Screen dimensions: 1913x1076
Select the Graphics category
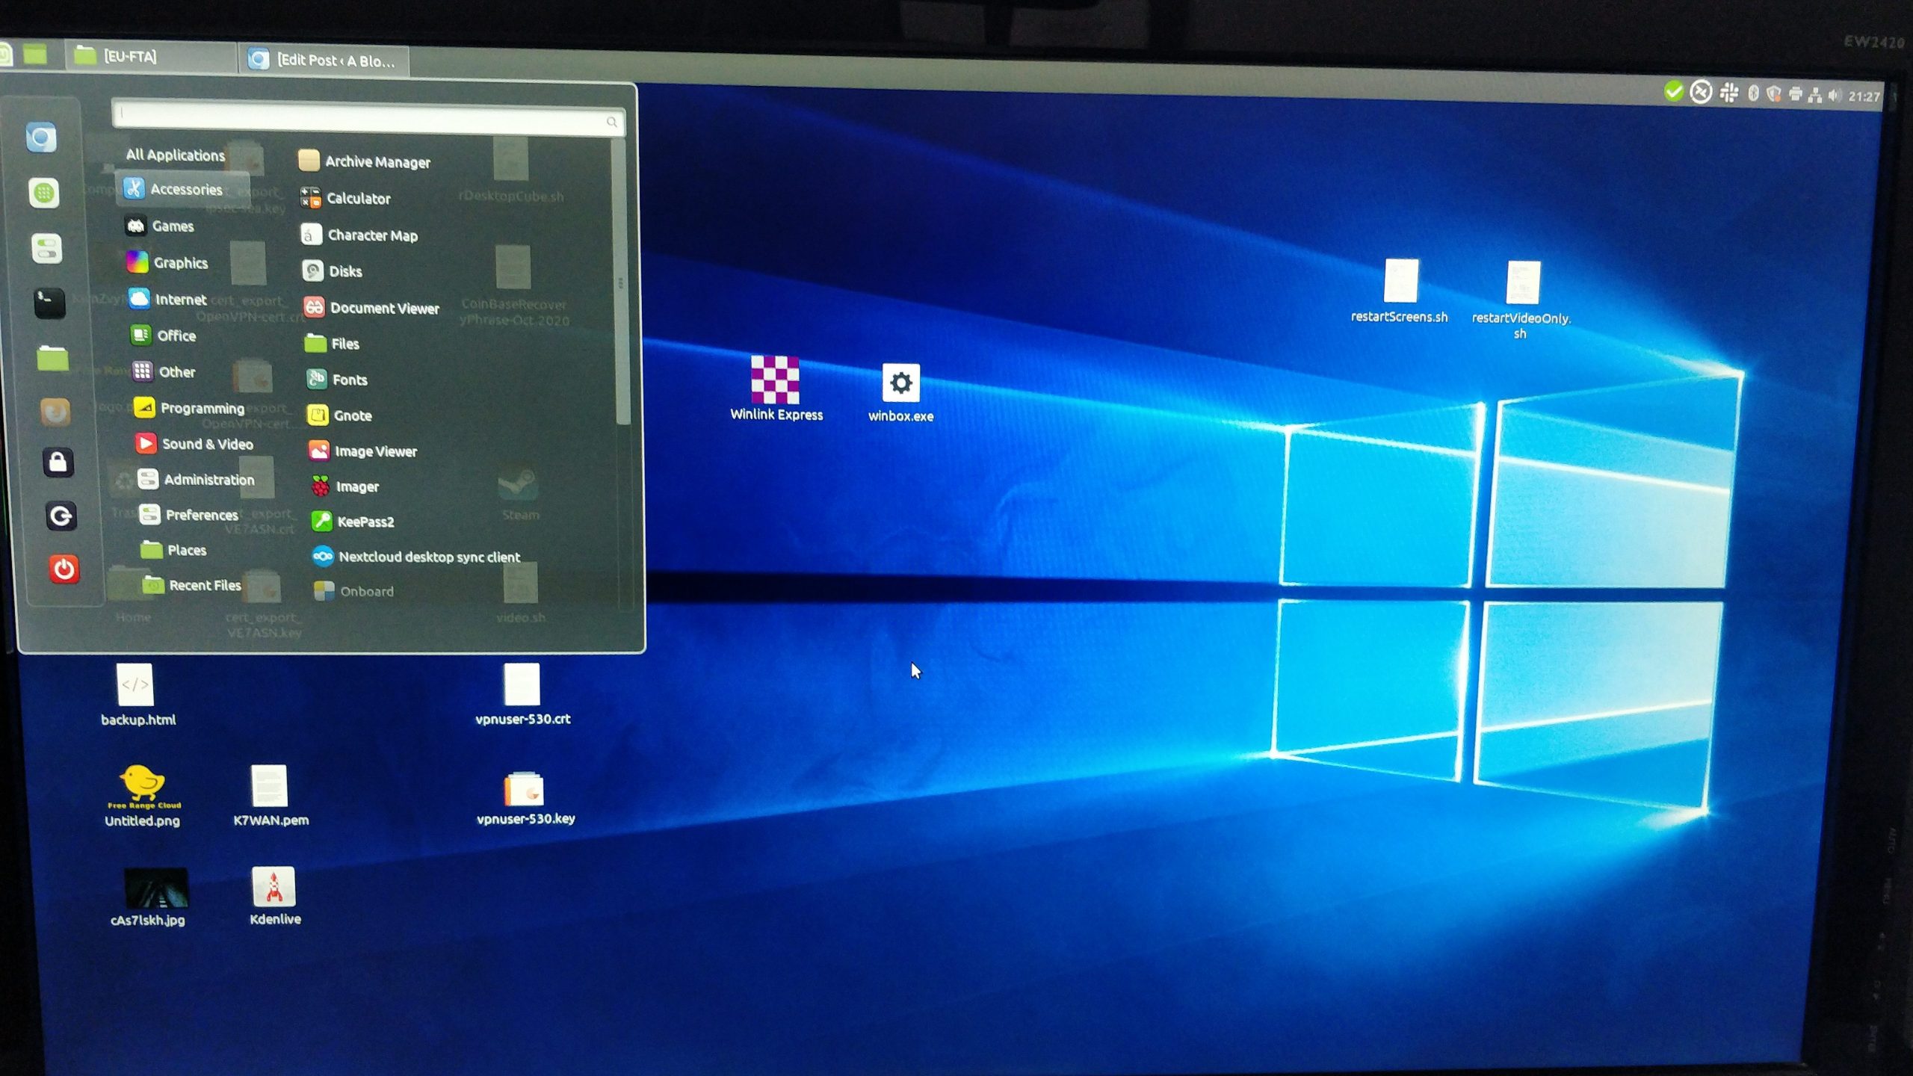(167, 262)
